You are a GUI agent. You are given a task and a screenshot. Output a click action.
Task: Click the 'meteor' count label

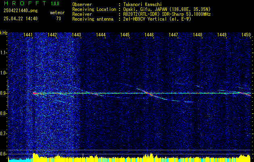point(57,13)
